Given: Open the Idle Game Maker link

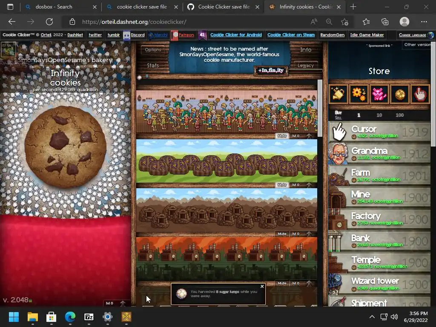Looking at the screenshot, I should pos(367,35).
